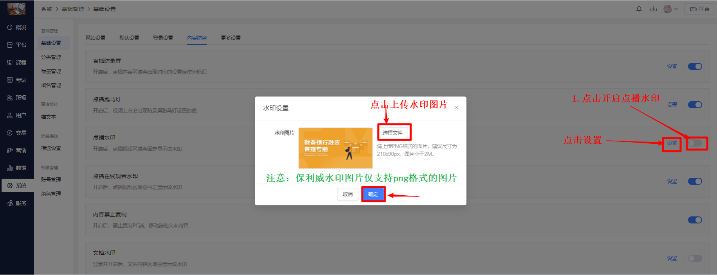Open the 考试 sidebar section
The height and width of the screenshot is (275, 717).
[x=17, y=80]
